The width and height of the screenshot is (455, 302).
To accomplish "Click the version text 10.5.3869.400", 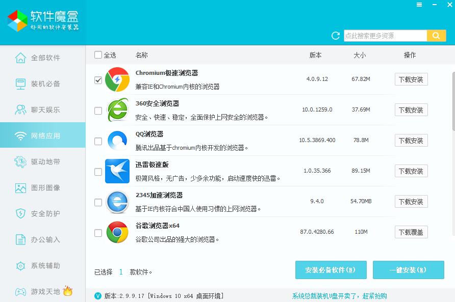I will (x=317, y=140).
